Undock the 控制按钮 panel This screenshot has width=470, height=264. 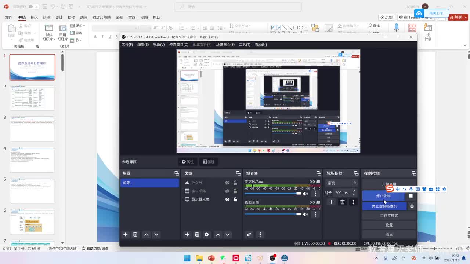pyautogui.click(x=414, y=173)
